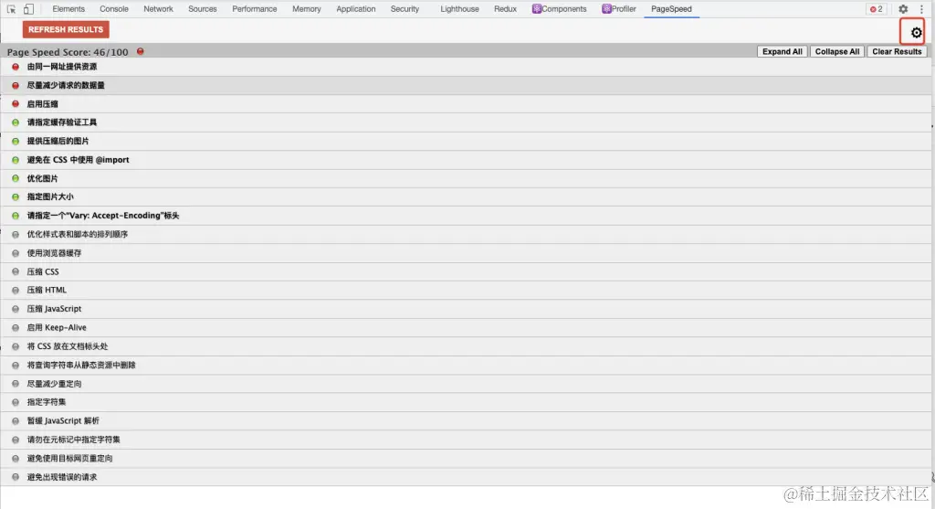Screen dimensions: 935x509
Task: Open the Lighthouse tab
Action: pyautogui.click(x=460, y=9)
